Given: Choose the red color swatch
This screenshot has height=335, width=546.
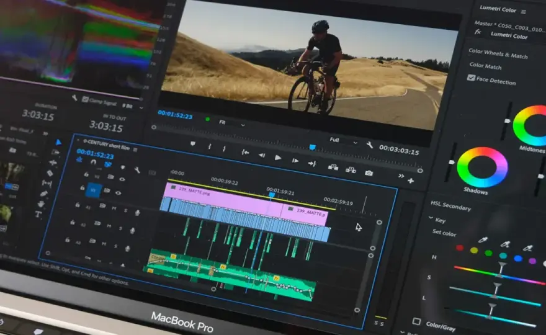Looking at the screenshot, I should coord(460,248).
